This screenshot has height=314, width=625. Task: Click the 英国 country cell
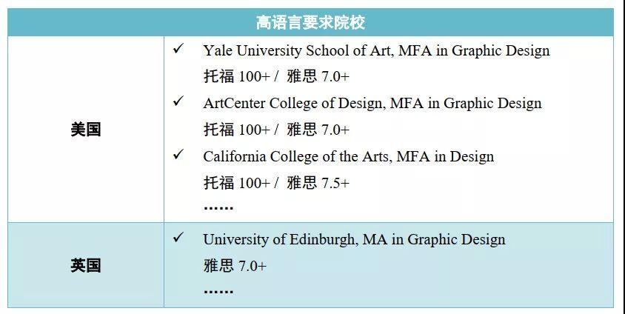[86, 265]
